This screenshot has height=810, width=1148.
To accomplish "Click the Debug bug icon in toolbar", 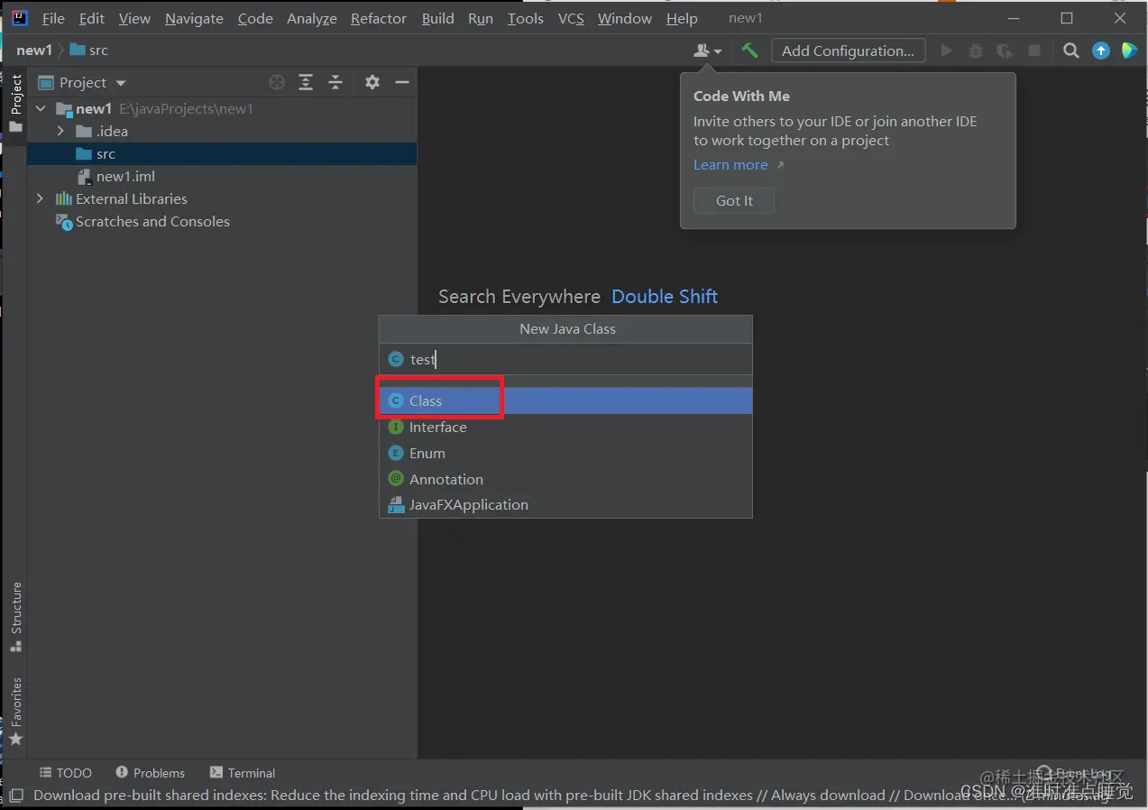I will click(x=975, y=51).
